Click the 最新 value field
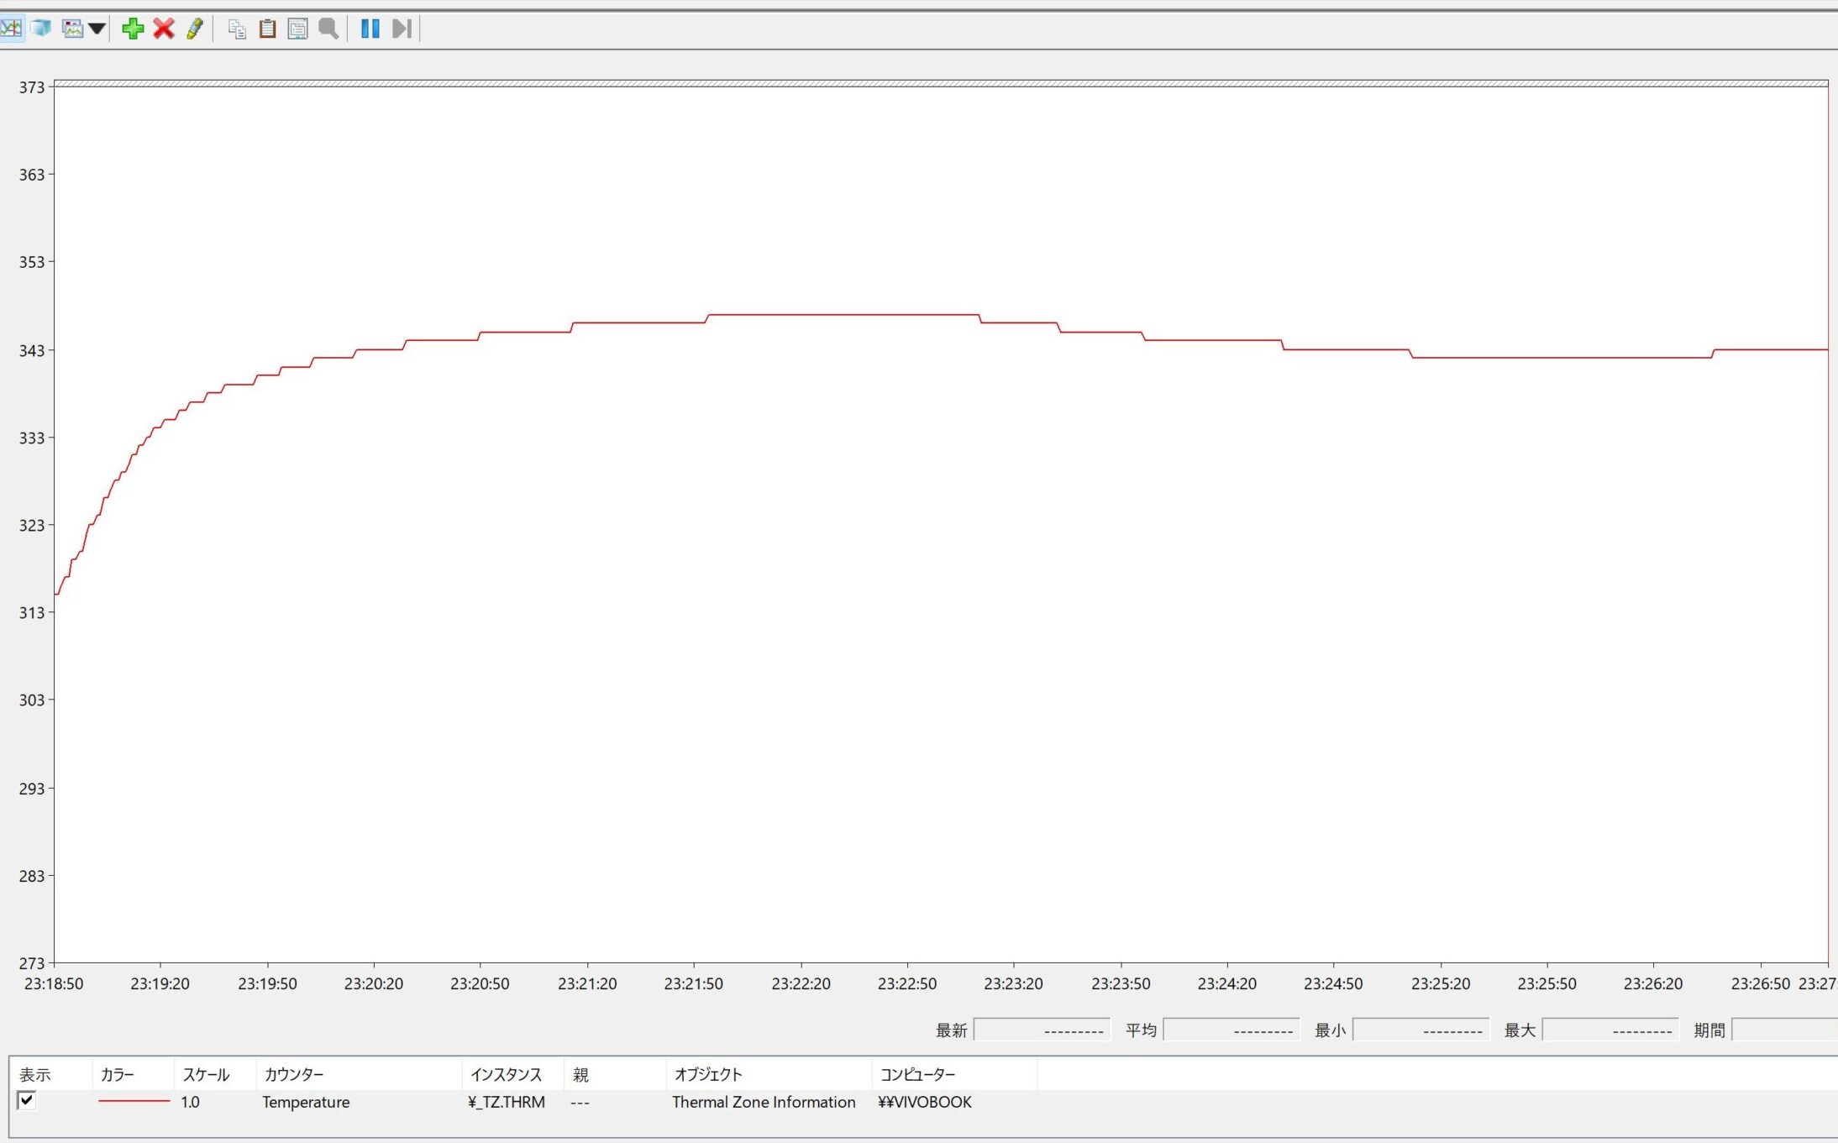This screenshot has width=1838, height=1143. tap(1042, 1030)
